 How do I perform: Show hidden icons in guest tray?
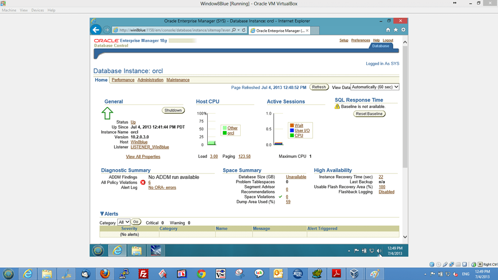[349, 251]
